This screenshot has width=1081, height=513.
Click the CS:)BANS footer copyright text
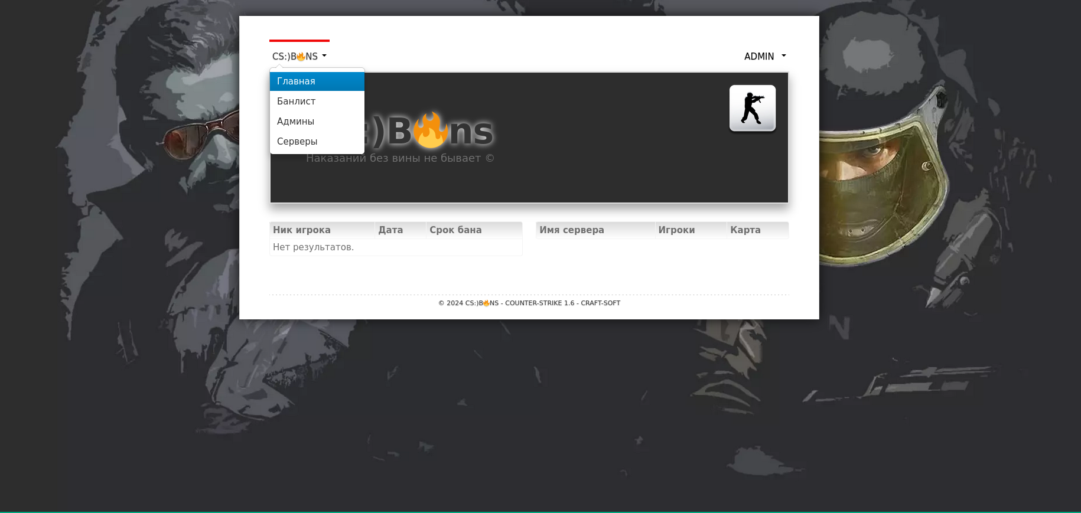pos(481,303)
